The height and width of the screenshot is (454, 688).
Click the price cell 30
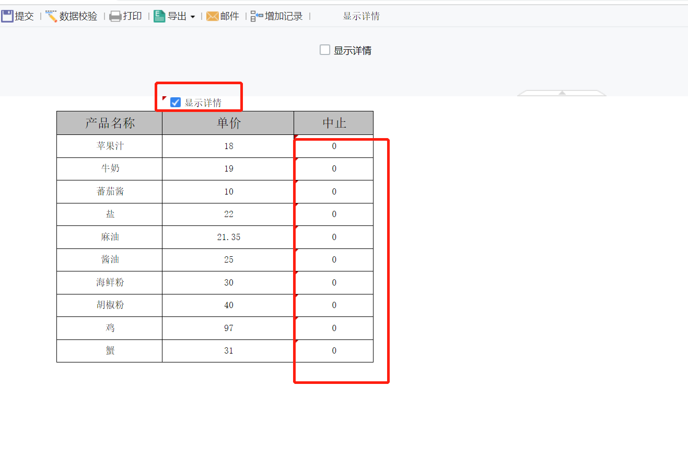(228, 282)
